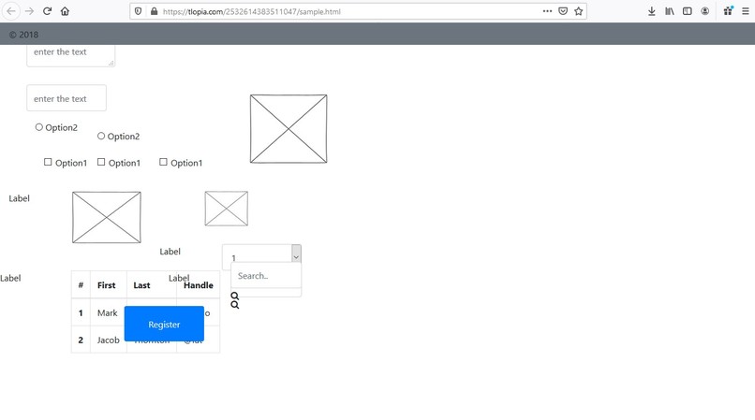The image size is (755, 420).
Task: Open page actions three-dot menu
Action: [x=547, y=11]
